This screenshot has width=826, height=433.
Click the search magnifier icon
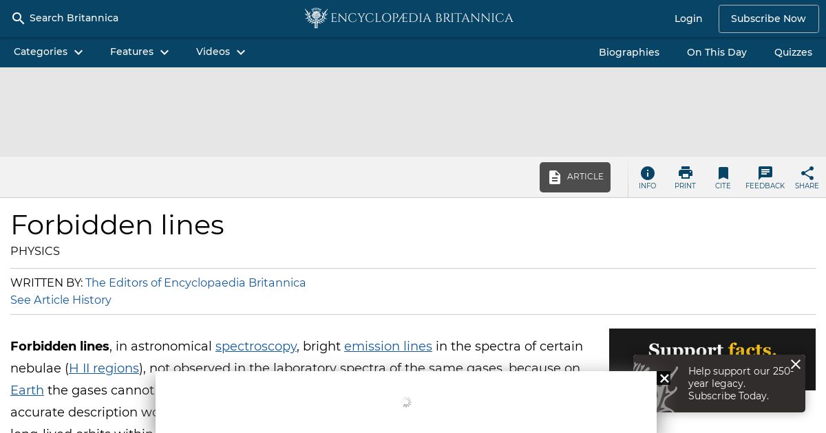pos(19,19)
